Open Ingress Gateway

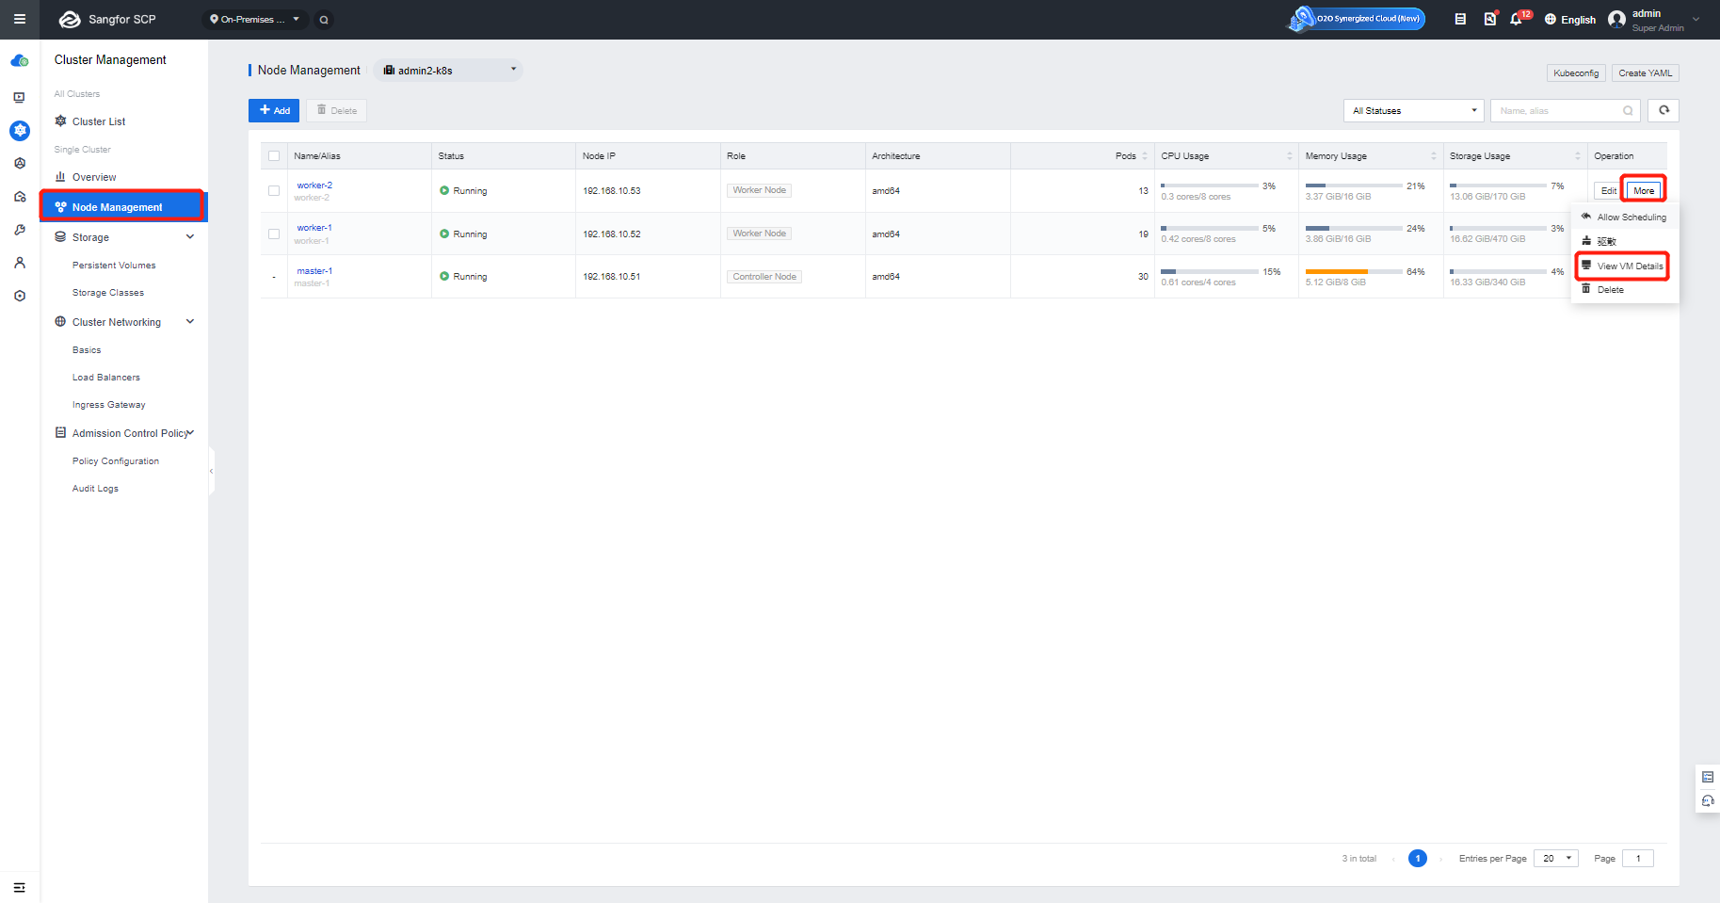[x=109, y=405]
